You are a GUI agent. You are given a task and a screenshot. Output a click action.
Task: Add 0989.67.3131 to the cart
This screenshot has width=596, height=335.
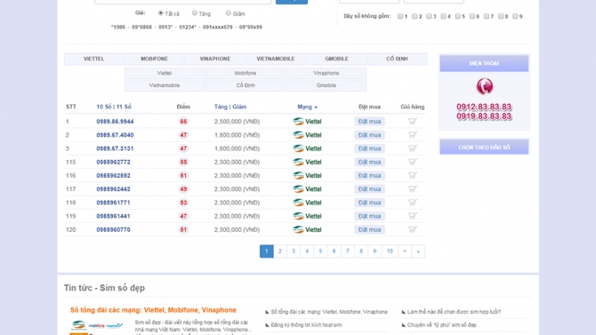[x=413, y=148]
